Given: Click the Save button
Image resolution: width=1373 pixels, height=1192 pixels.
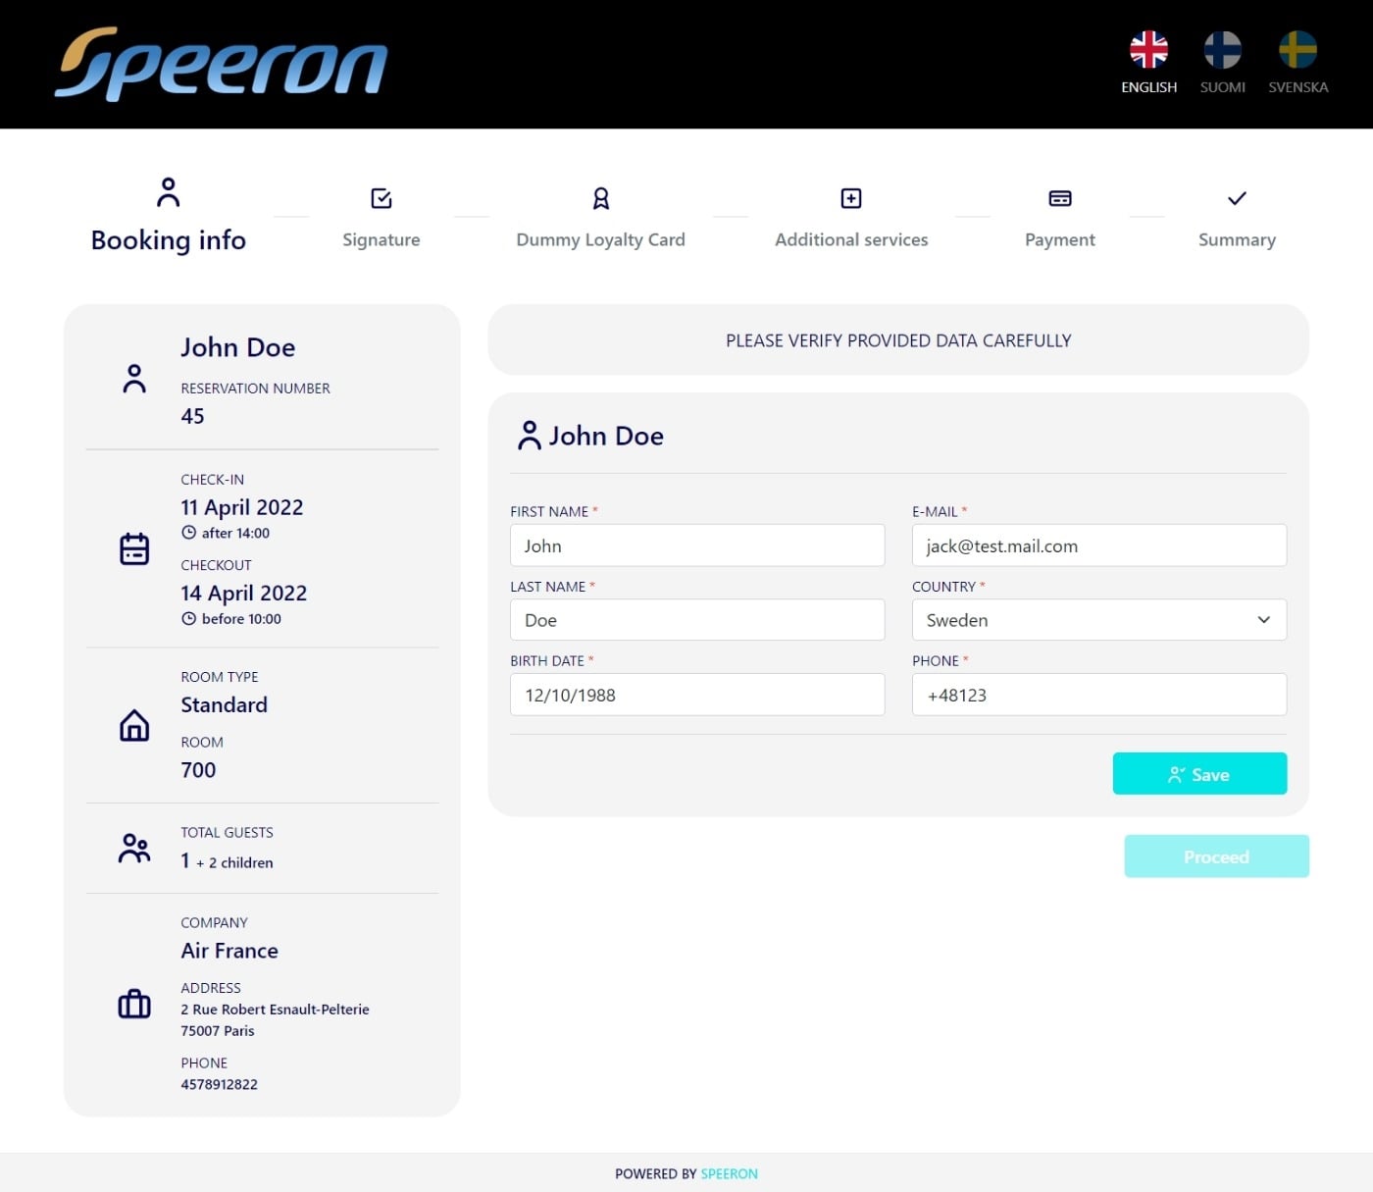Looking at the screenshot, I should tap(1199, 773).
